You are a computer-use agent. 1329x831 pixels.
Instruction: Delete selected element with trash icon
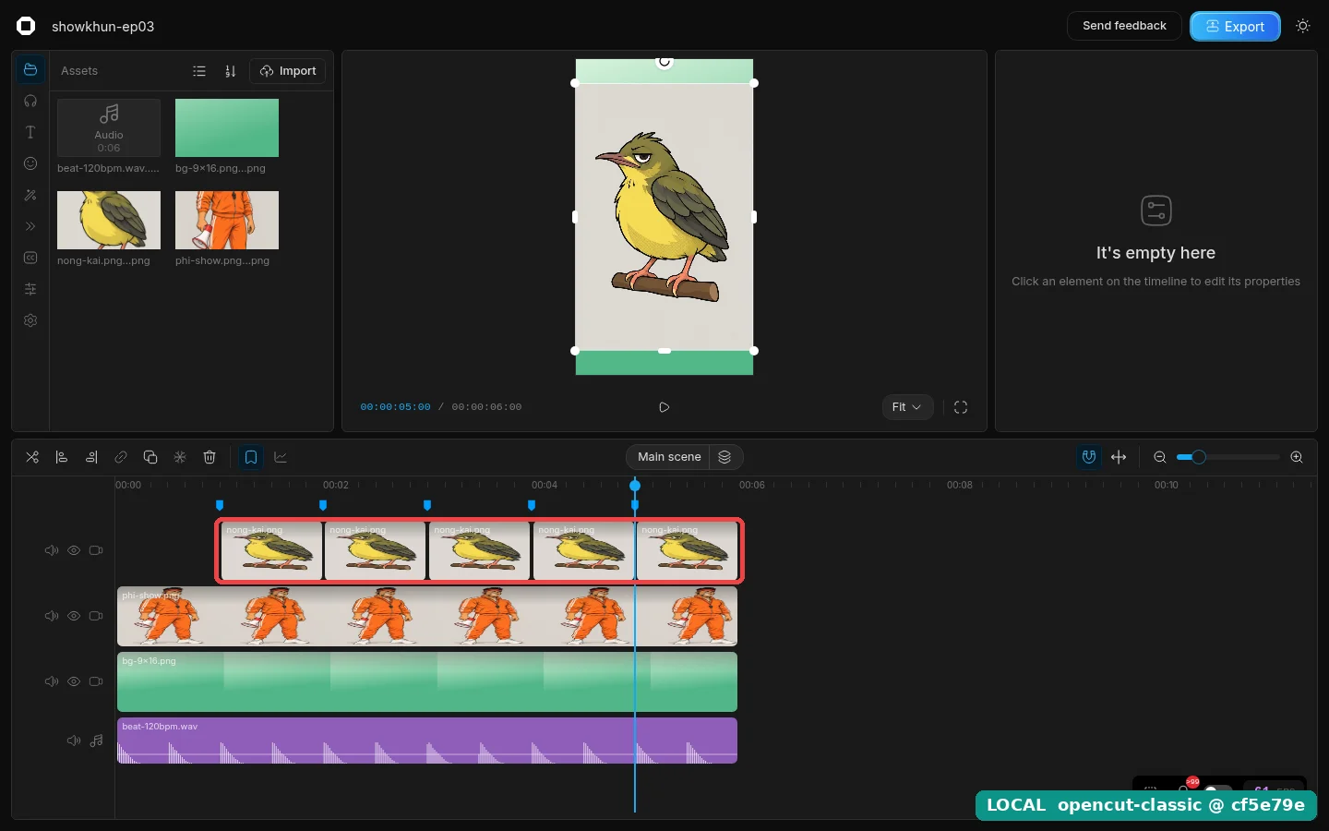210,457
